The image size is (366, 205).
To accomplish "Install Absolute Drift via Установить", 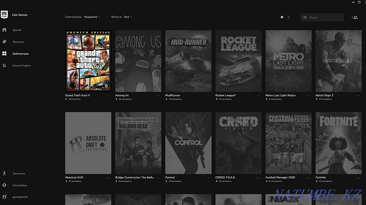I will click(x=73, y=181).
